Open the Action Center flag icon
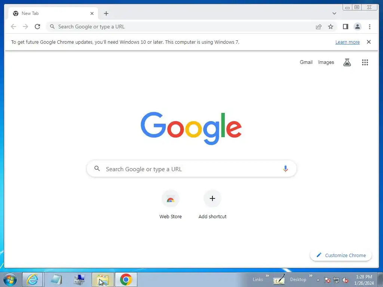The width and height of the screenshot is (383, 287). coord(327,280)
